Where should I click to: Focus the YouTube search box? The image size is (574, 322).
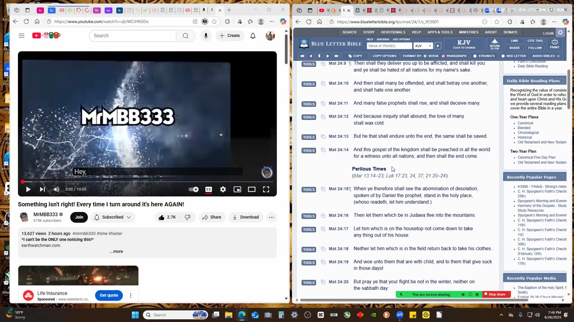pos(133,35)
